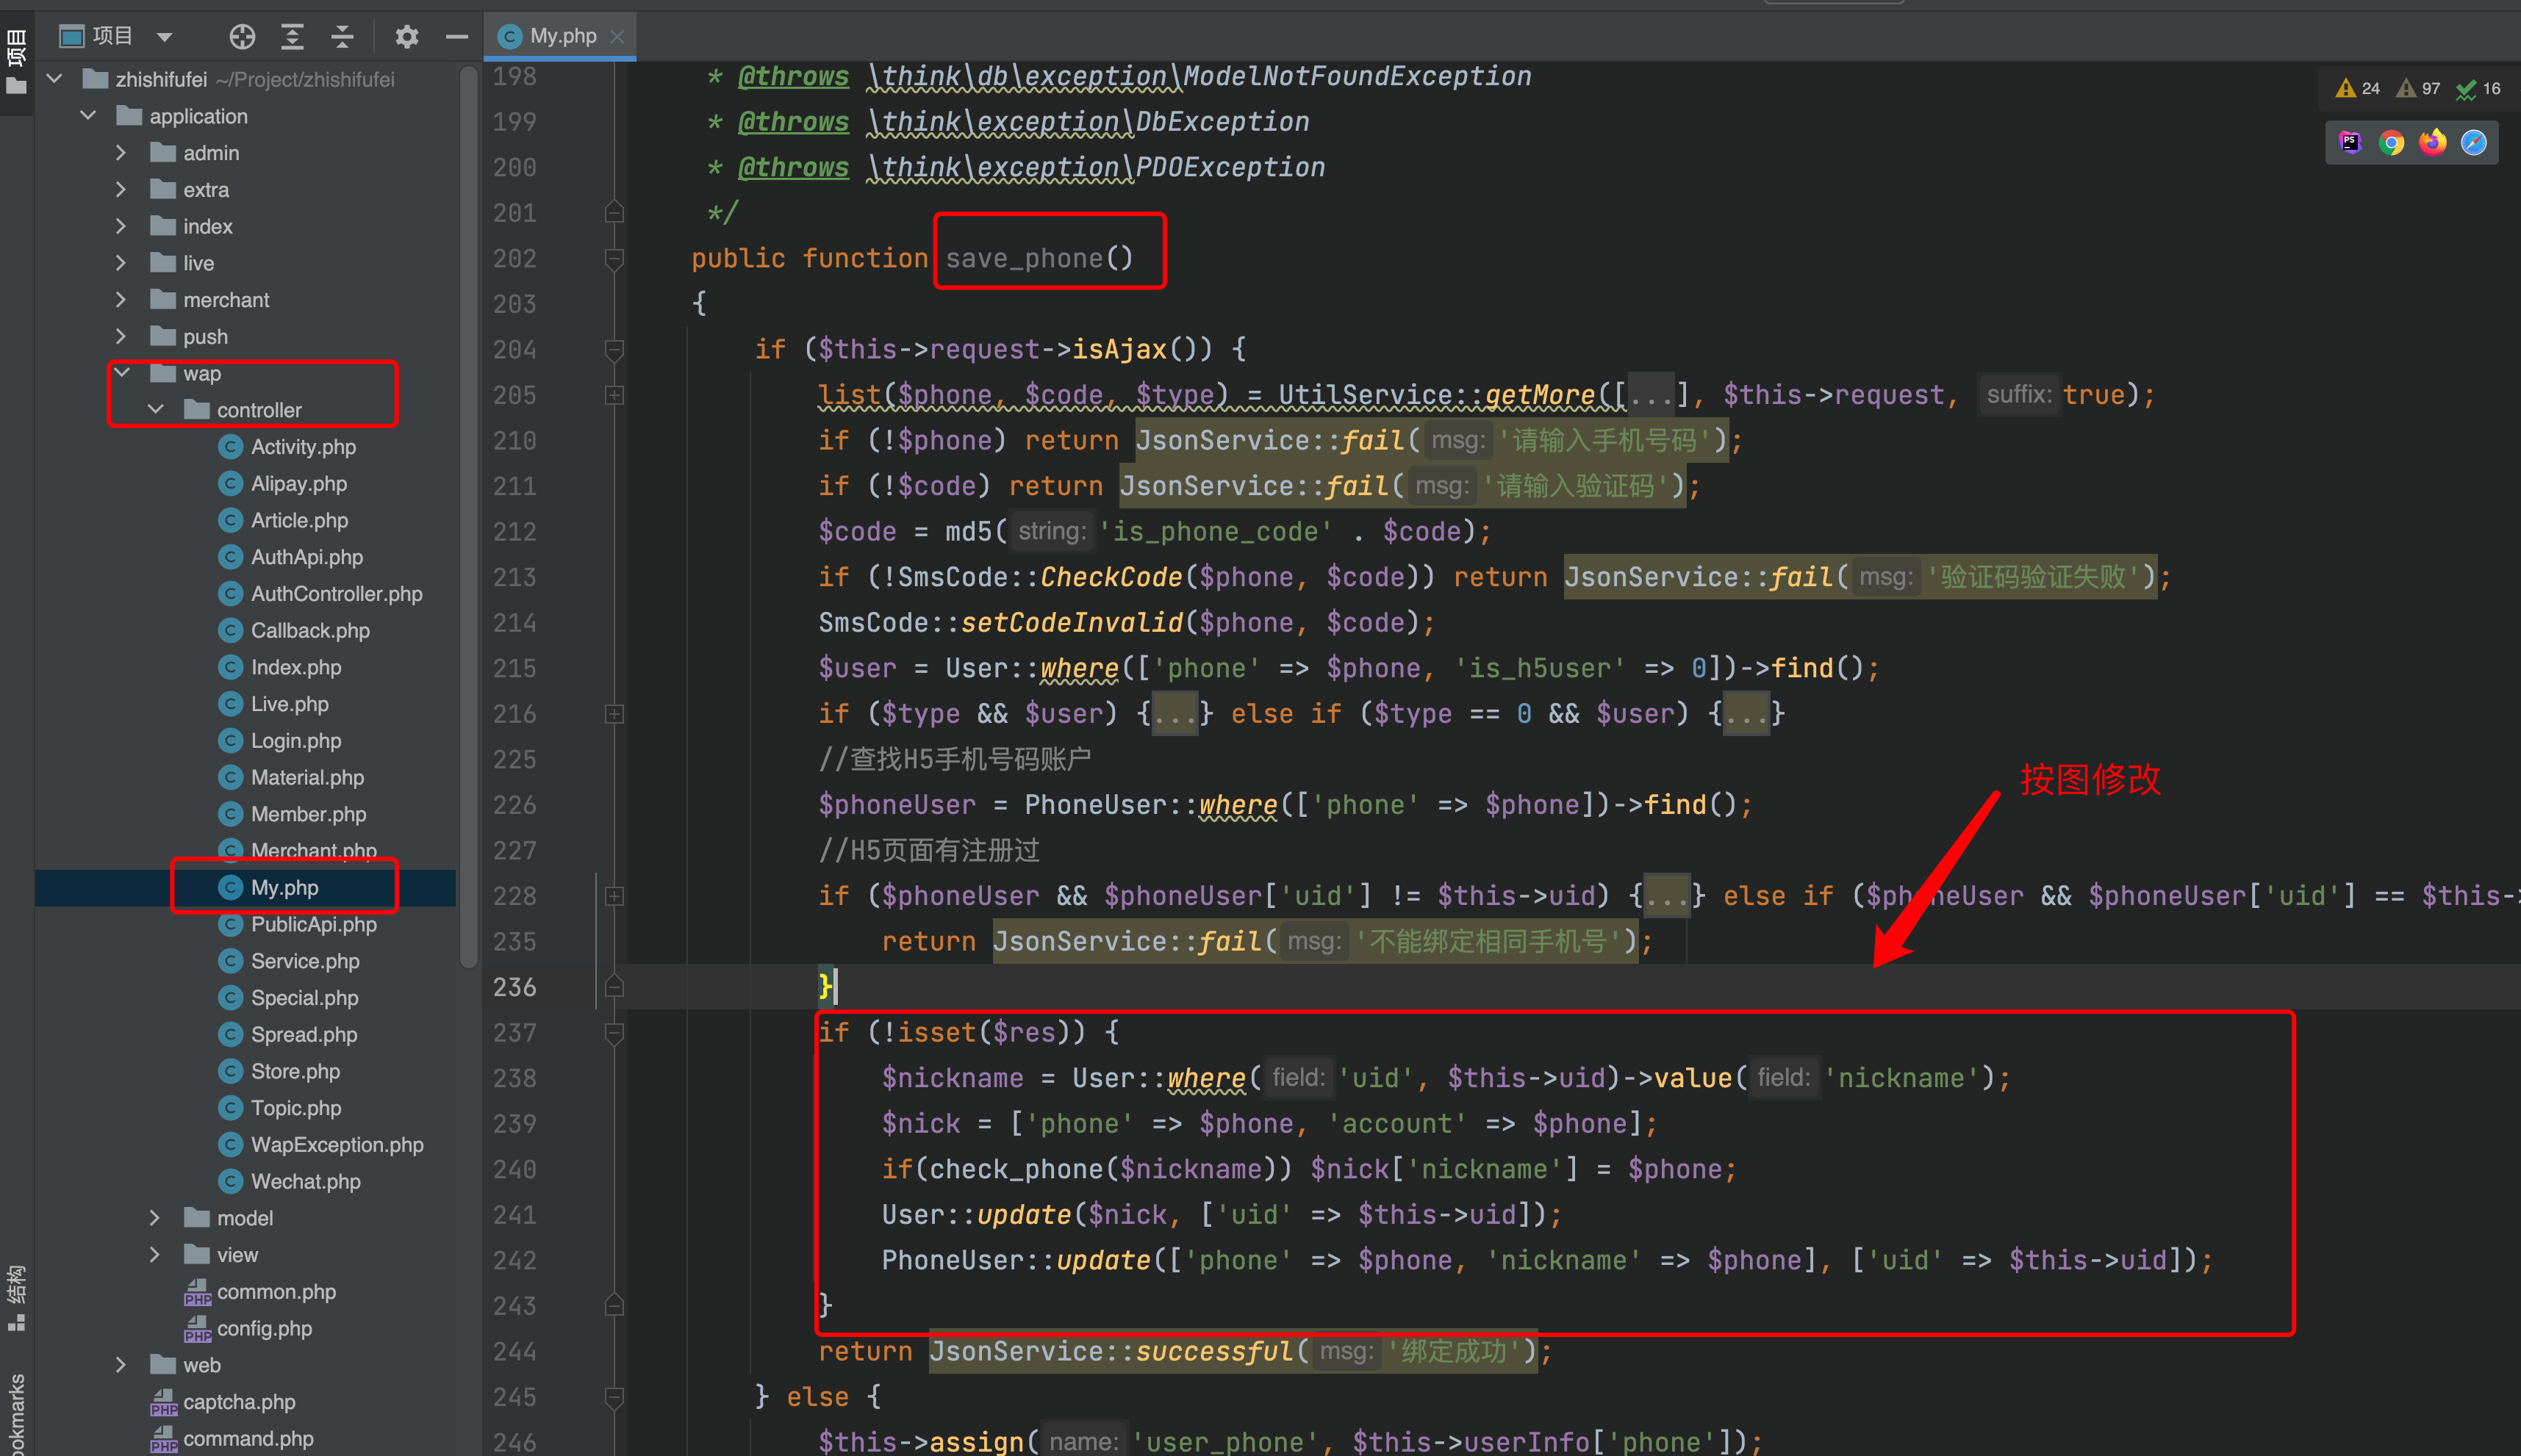Image resolution: width=2521 pixels, height=1456 pixels.
Task: Expand the admin folder
Action: click(121, 153)
